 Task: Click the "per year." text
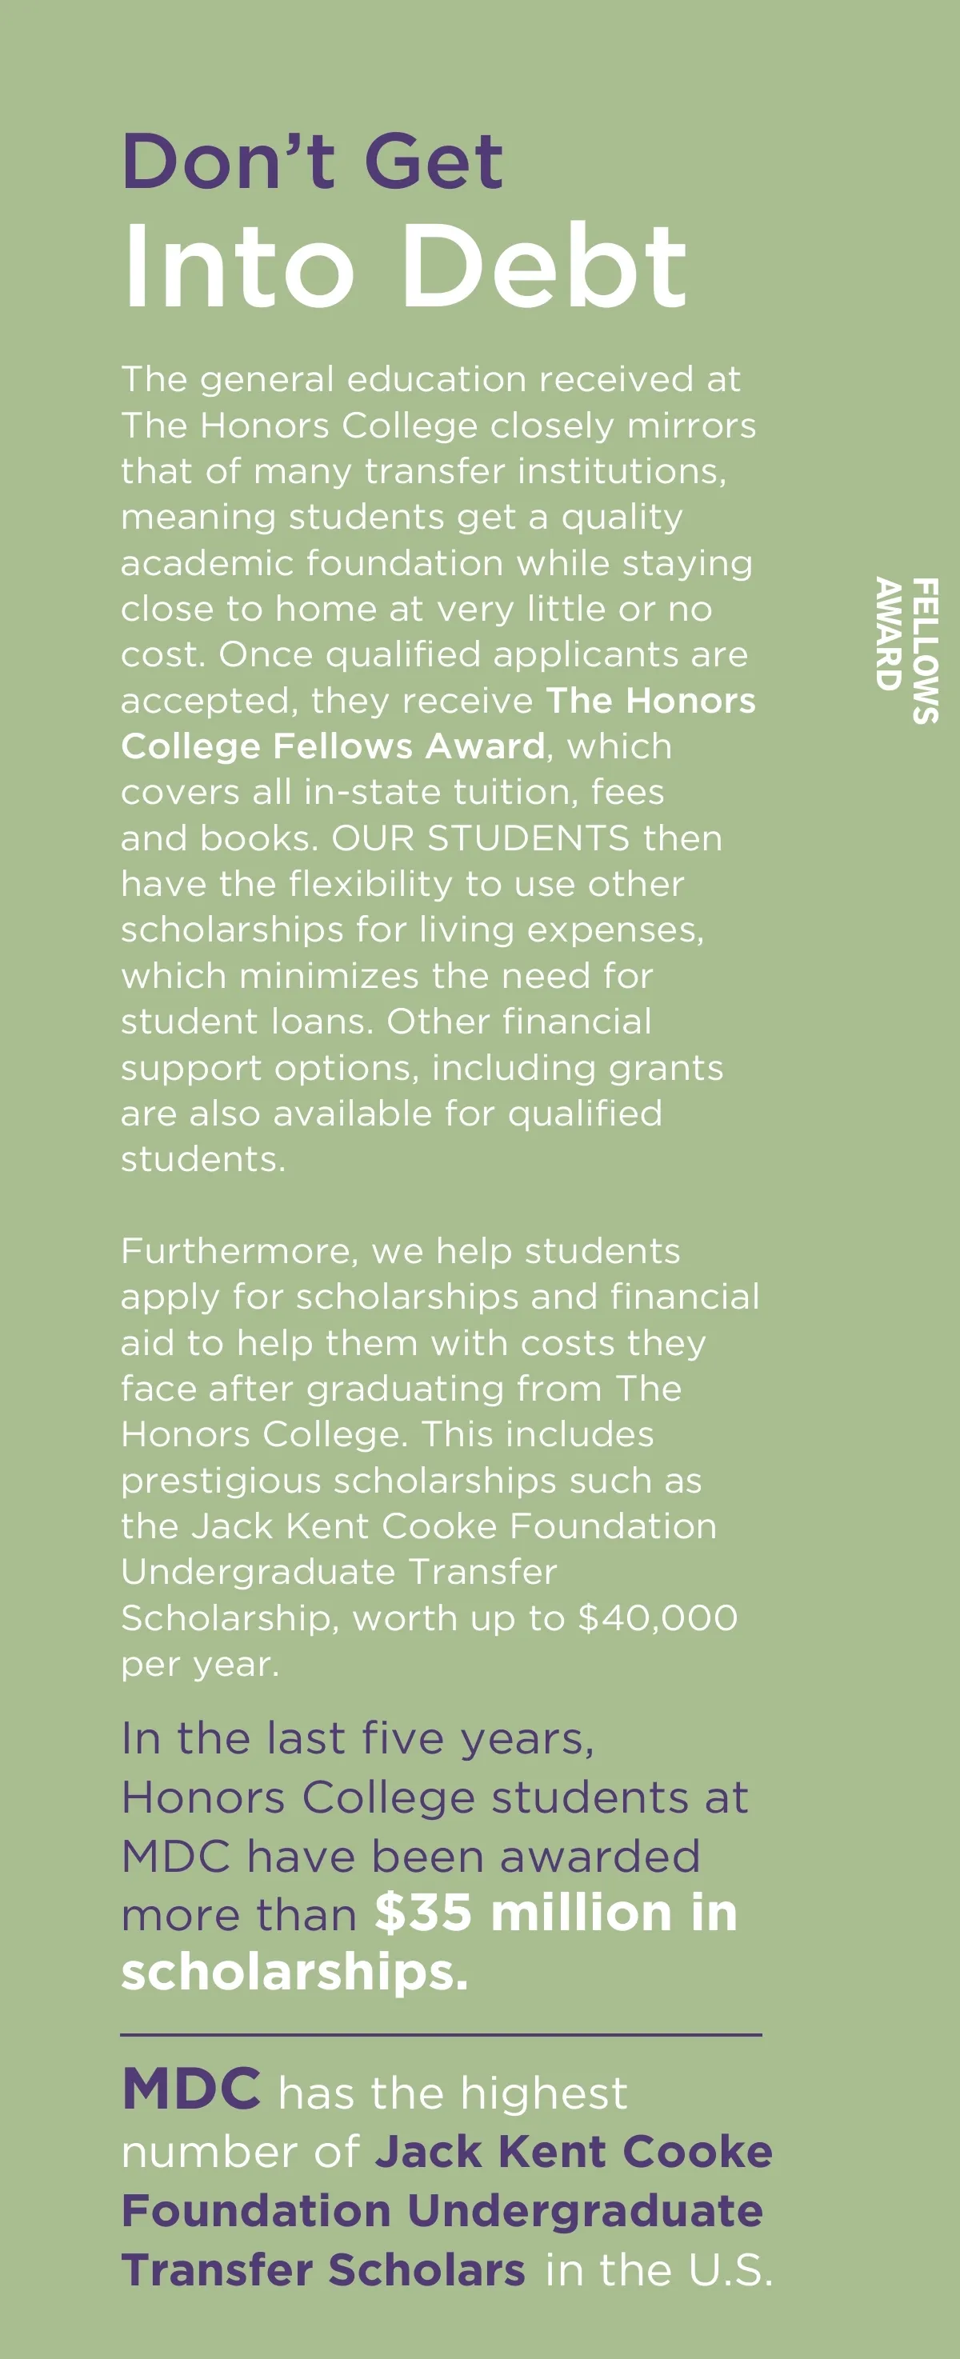point(200,1664)
